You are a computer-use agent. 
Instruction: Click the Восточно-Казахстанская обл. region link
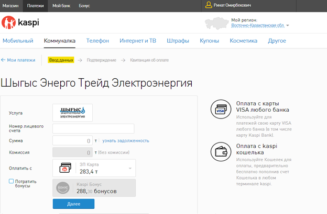[258, 26]
